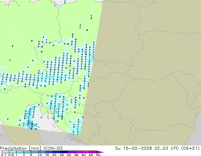Click the 20–25 mm legend color swatch

coord(56,152)
